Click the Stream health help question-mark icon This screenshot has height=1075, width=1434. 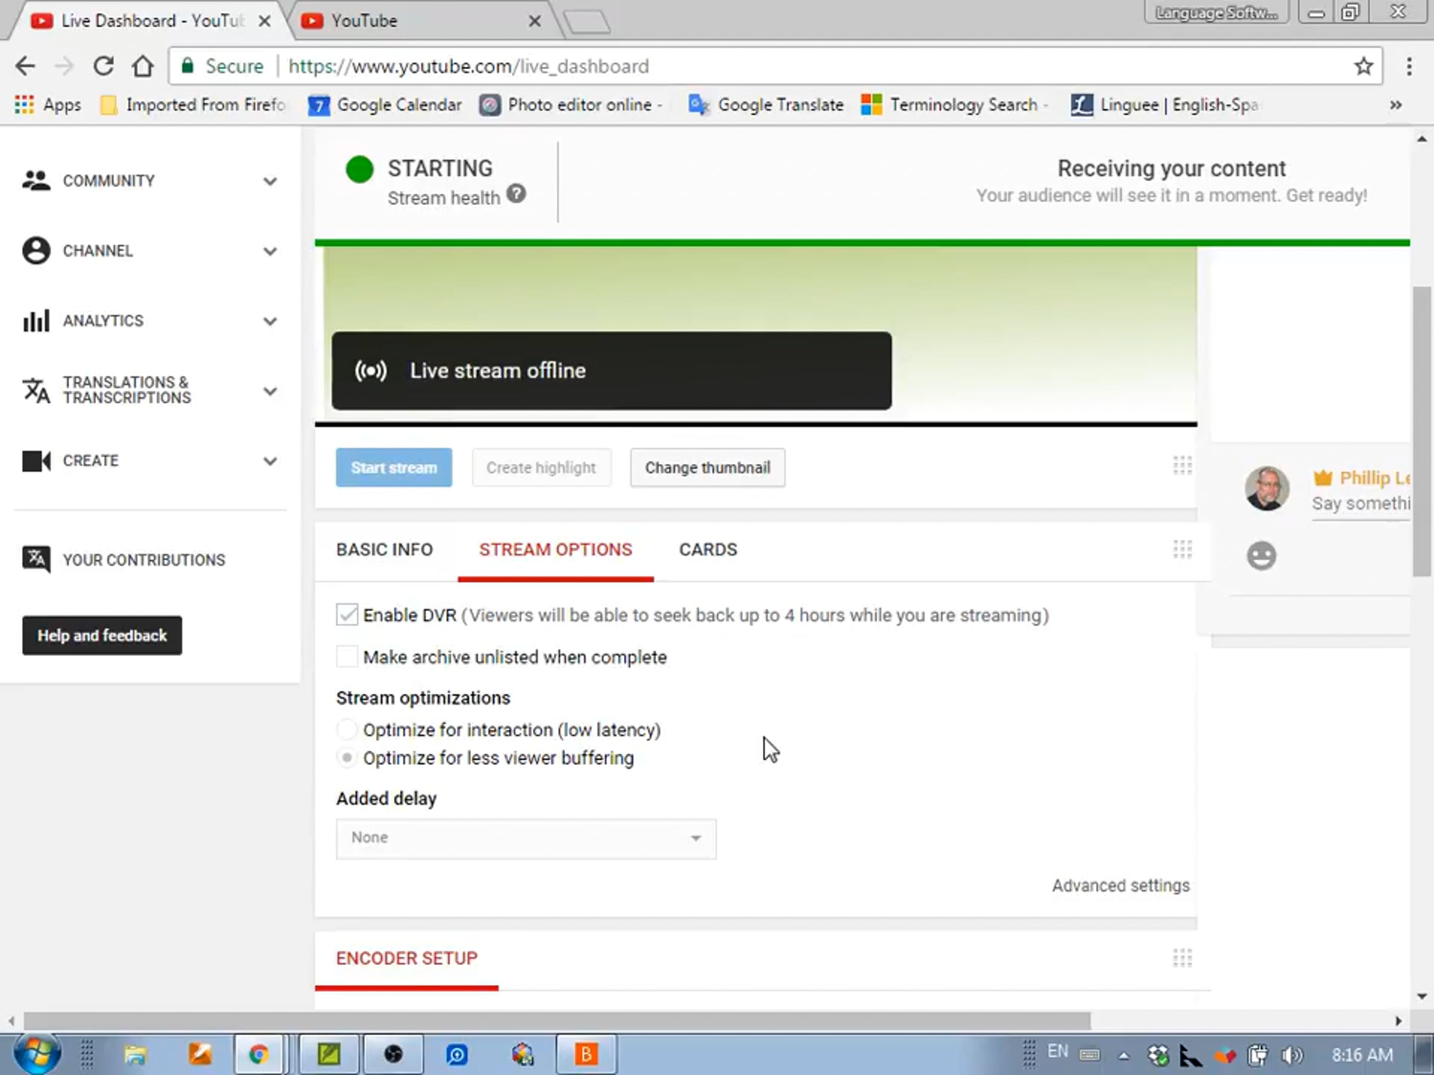516,193
